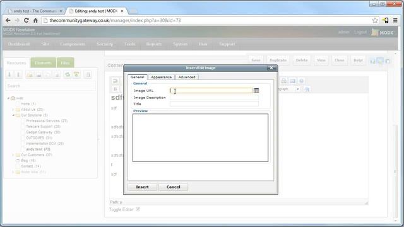This screenshot has height=227, width=404.
Task: Click the editor toolbar icon right of Paragraph dropdown
Action: click(x=307, y=89)
